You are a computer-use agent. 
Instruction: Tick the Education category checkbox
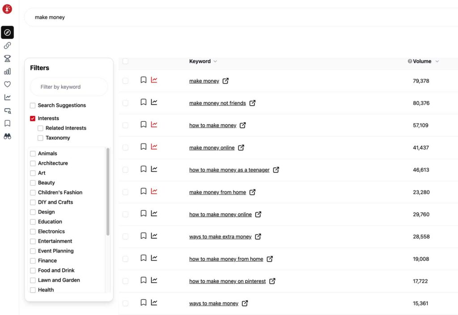(33, 222)
